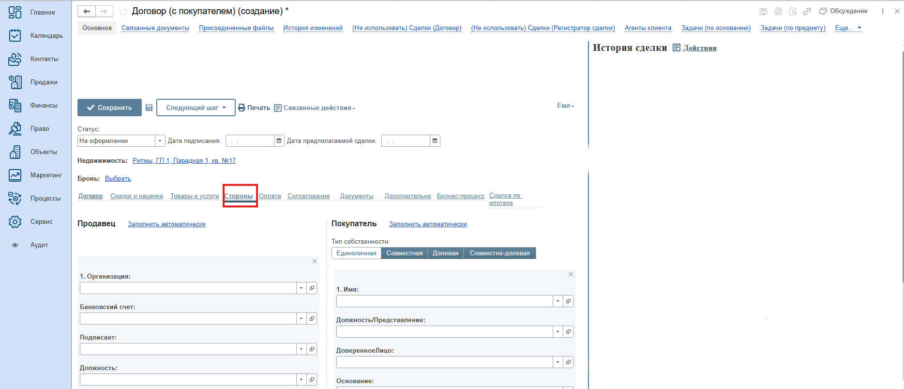Click the star favorite icon near title
The width and height of the screenshot is (904, 389).
click(123, 11)
